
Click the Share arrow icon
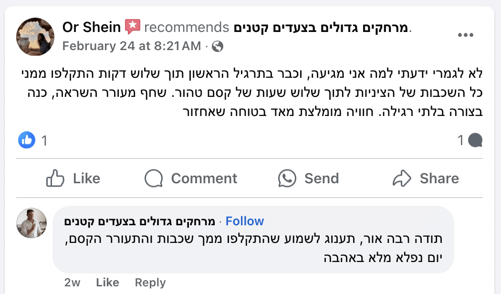(402, 178)
